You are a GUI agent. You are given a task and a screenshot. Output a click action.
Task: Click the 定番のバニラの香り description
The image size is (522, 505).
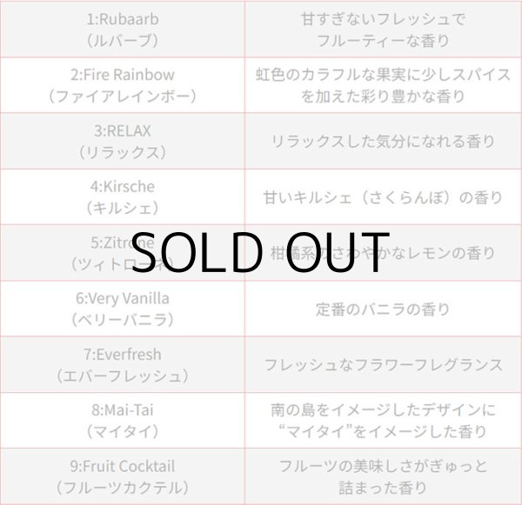point(383,309)
